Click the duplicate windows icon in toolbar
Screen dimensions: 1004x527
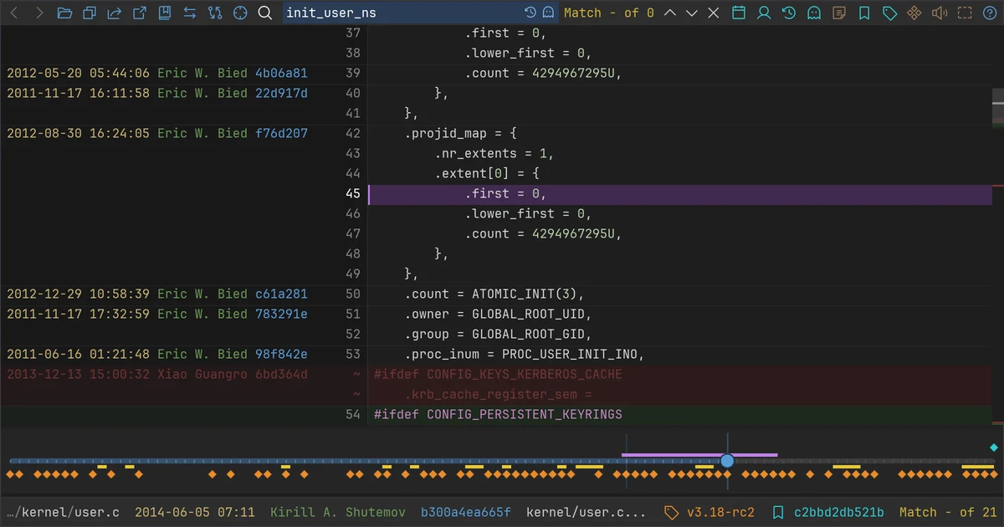point(90,13)
